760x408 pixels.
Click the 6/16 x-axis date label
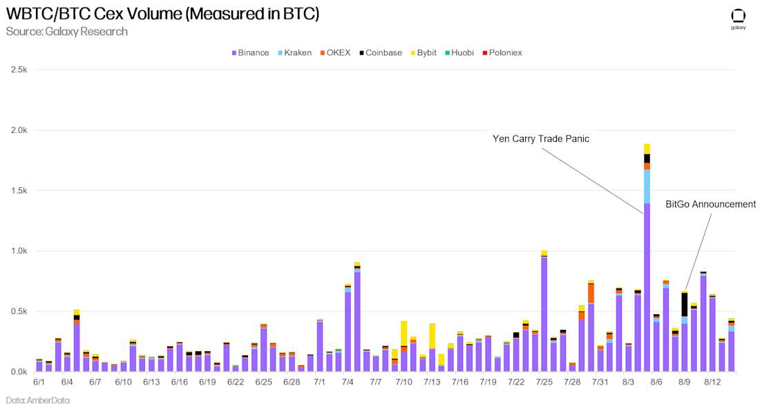coord(180,382)
